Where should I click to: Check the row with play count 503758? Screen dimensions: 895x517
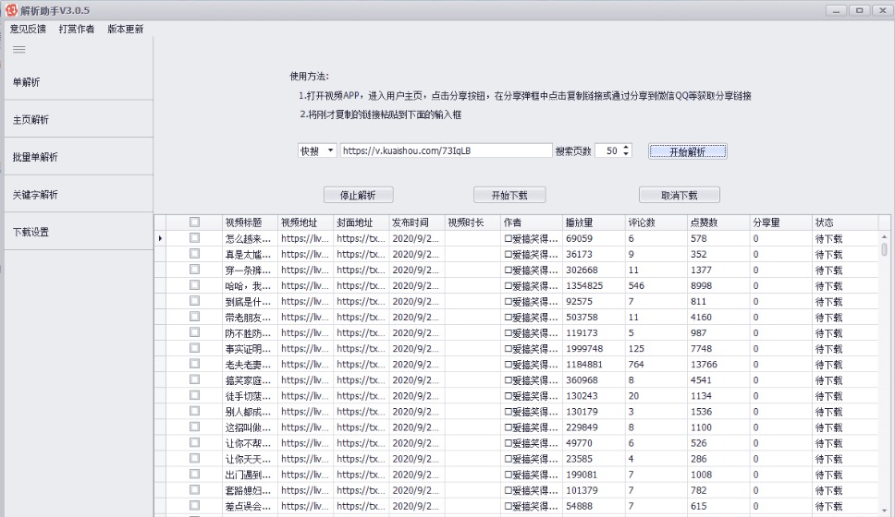point(195,317)
